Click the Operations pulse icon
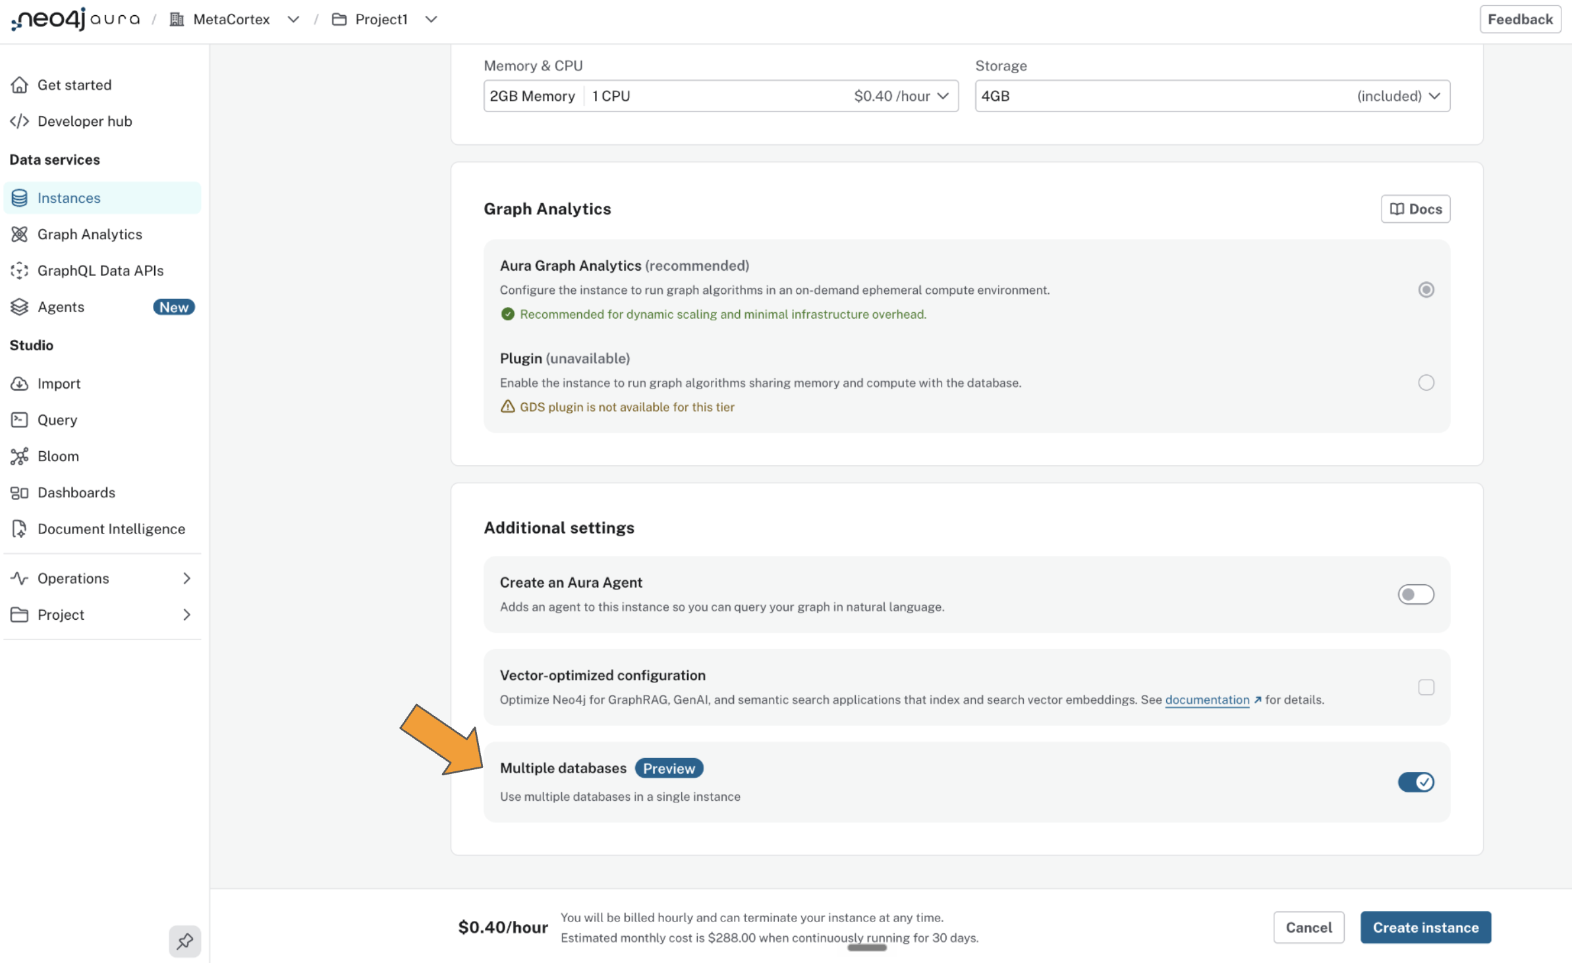Image resolution: width=1572 pixels, height=963 pixels. [20, 578]
